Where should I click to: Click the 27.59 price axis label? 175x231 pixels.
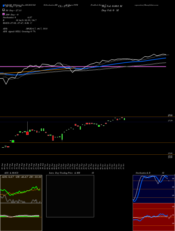170,121
